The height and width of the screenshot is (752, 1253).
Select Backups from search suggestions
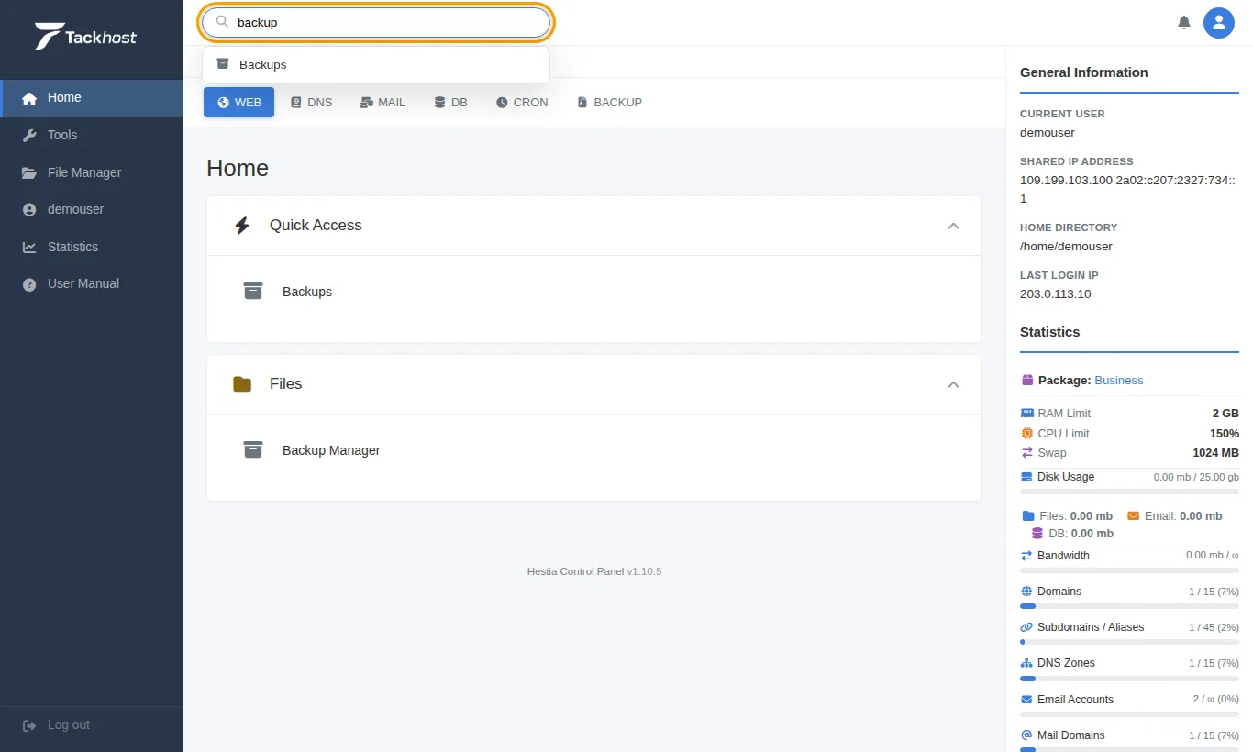pyautogui.click(x=376, y=65)
